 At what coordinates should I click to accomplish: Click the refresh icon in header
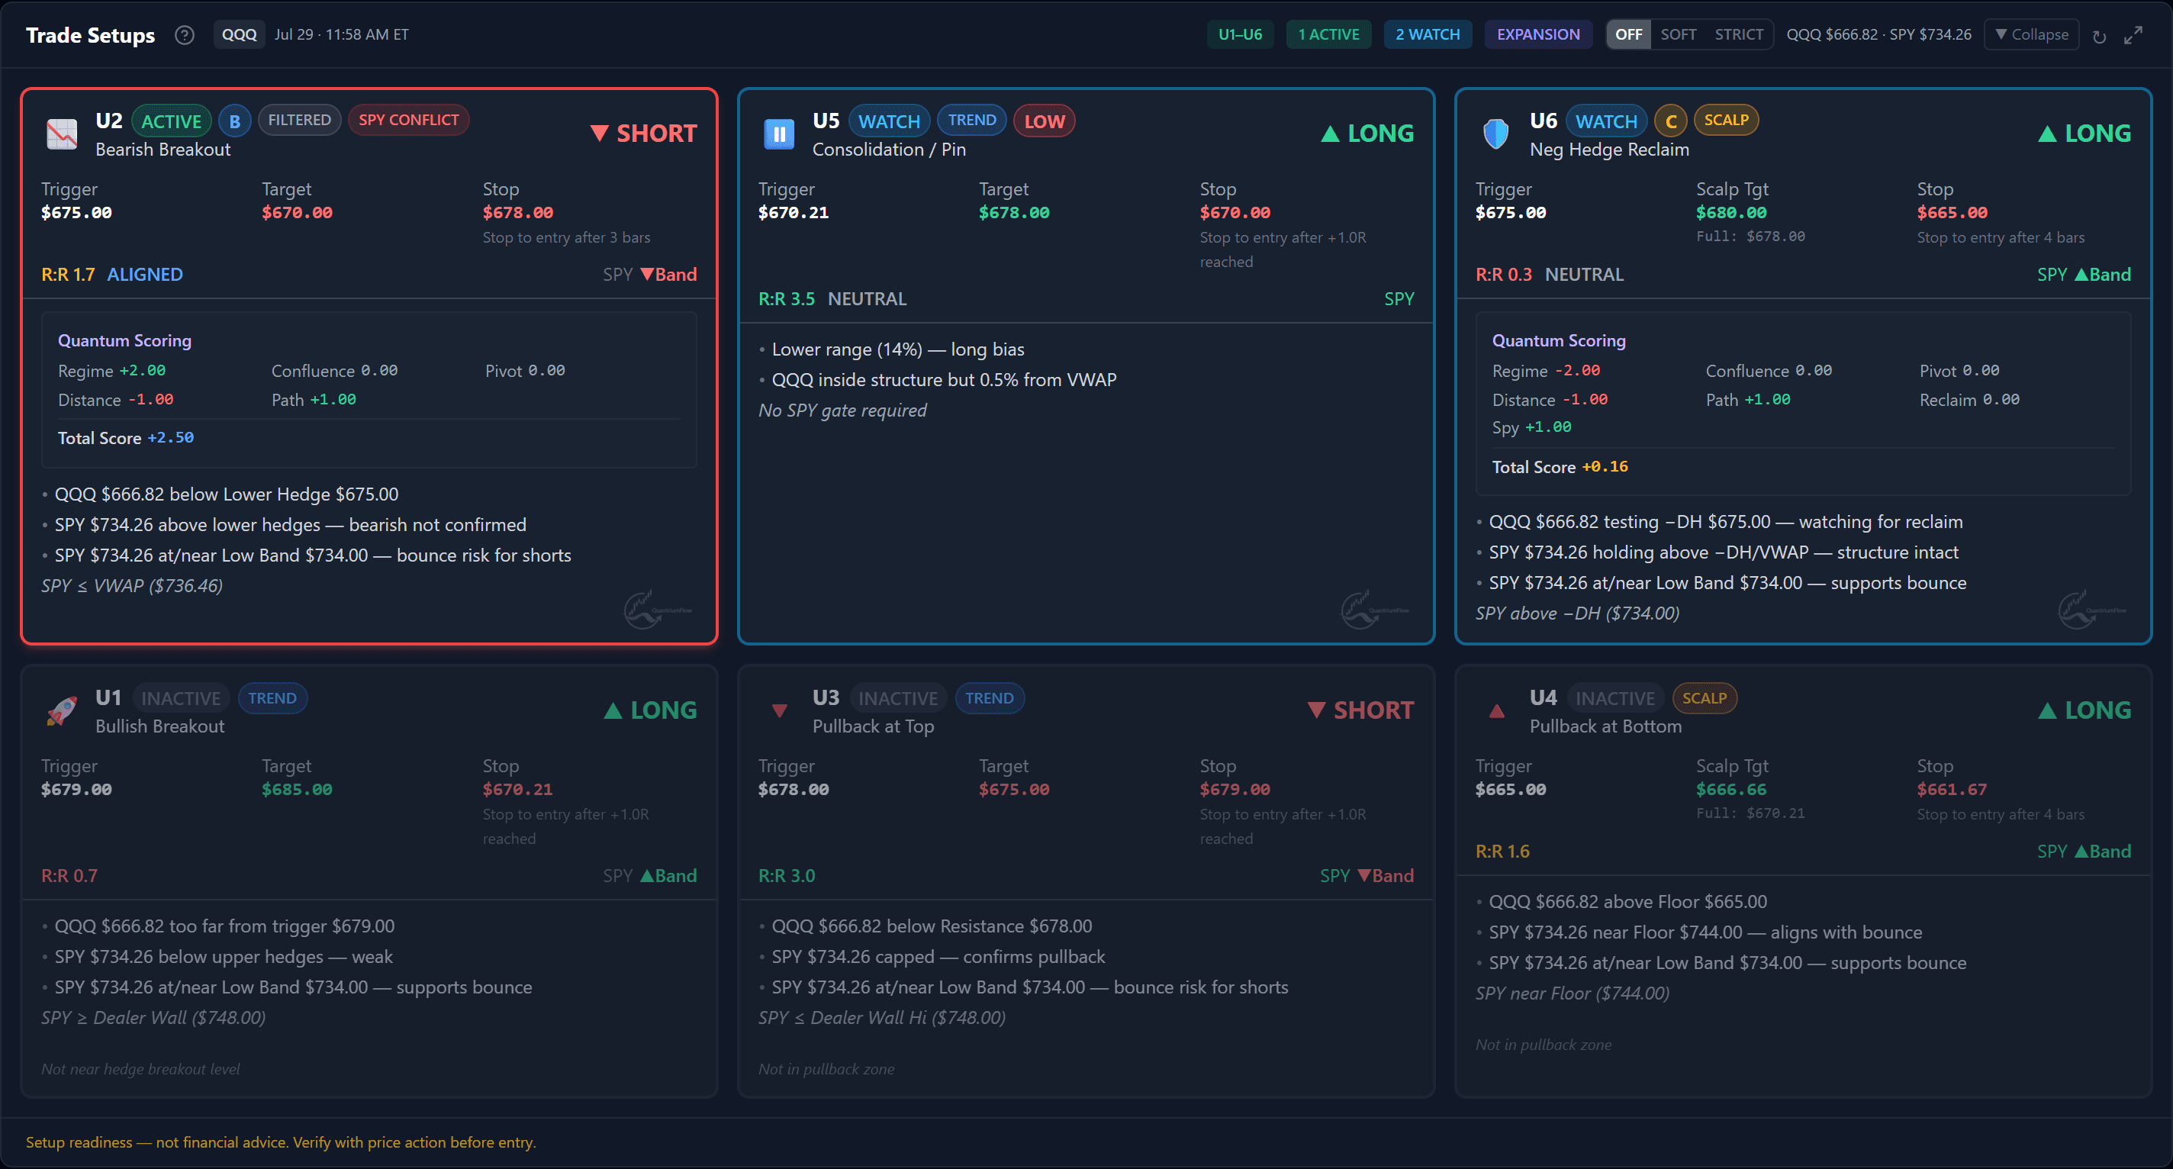pos(2099,37)
